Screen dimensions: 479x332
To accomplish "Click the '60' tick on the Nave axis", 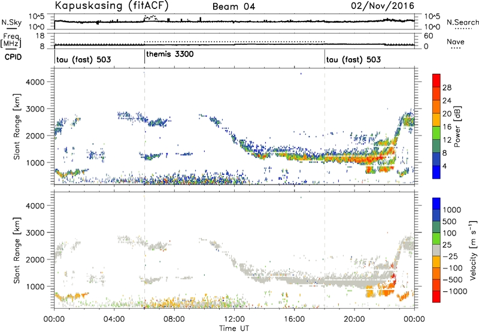I will [429, 36].
